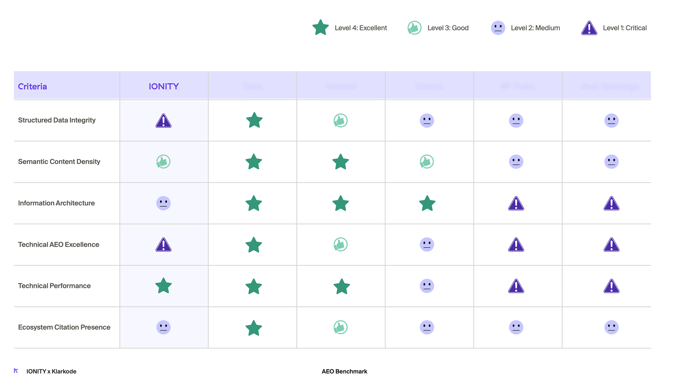Click the Level 2 Medium face legend icon
Screen dimensions: 689x387
[x=498, y=28]
